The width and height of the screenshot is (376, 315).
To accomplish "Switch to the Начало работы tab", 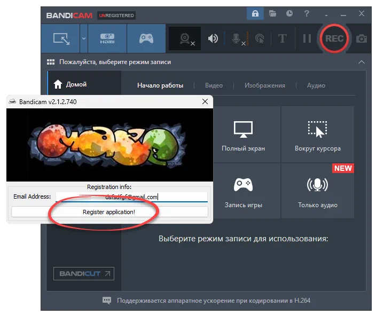I will click(160, 85).
